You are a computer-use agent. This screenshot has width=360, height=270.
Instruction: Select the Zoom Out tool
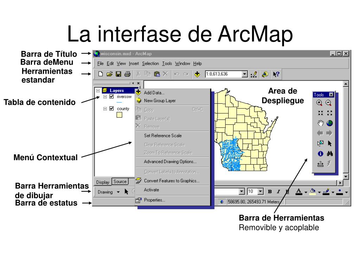pos(329,103)
